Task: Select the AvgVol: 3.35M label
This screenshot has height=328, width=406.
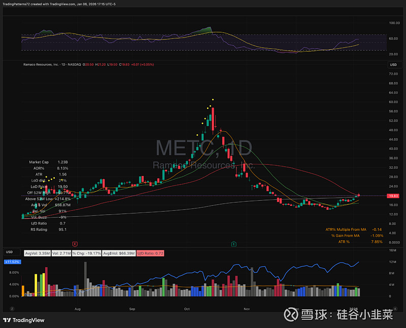Action: click(37, 253)
